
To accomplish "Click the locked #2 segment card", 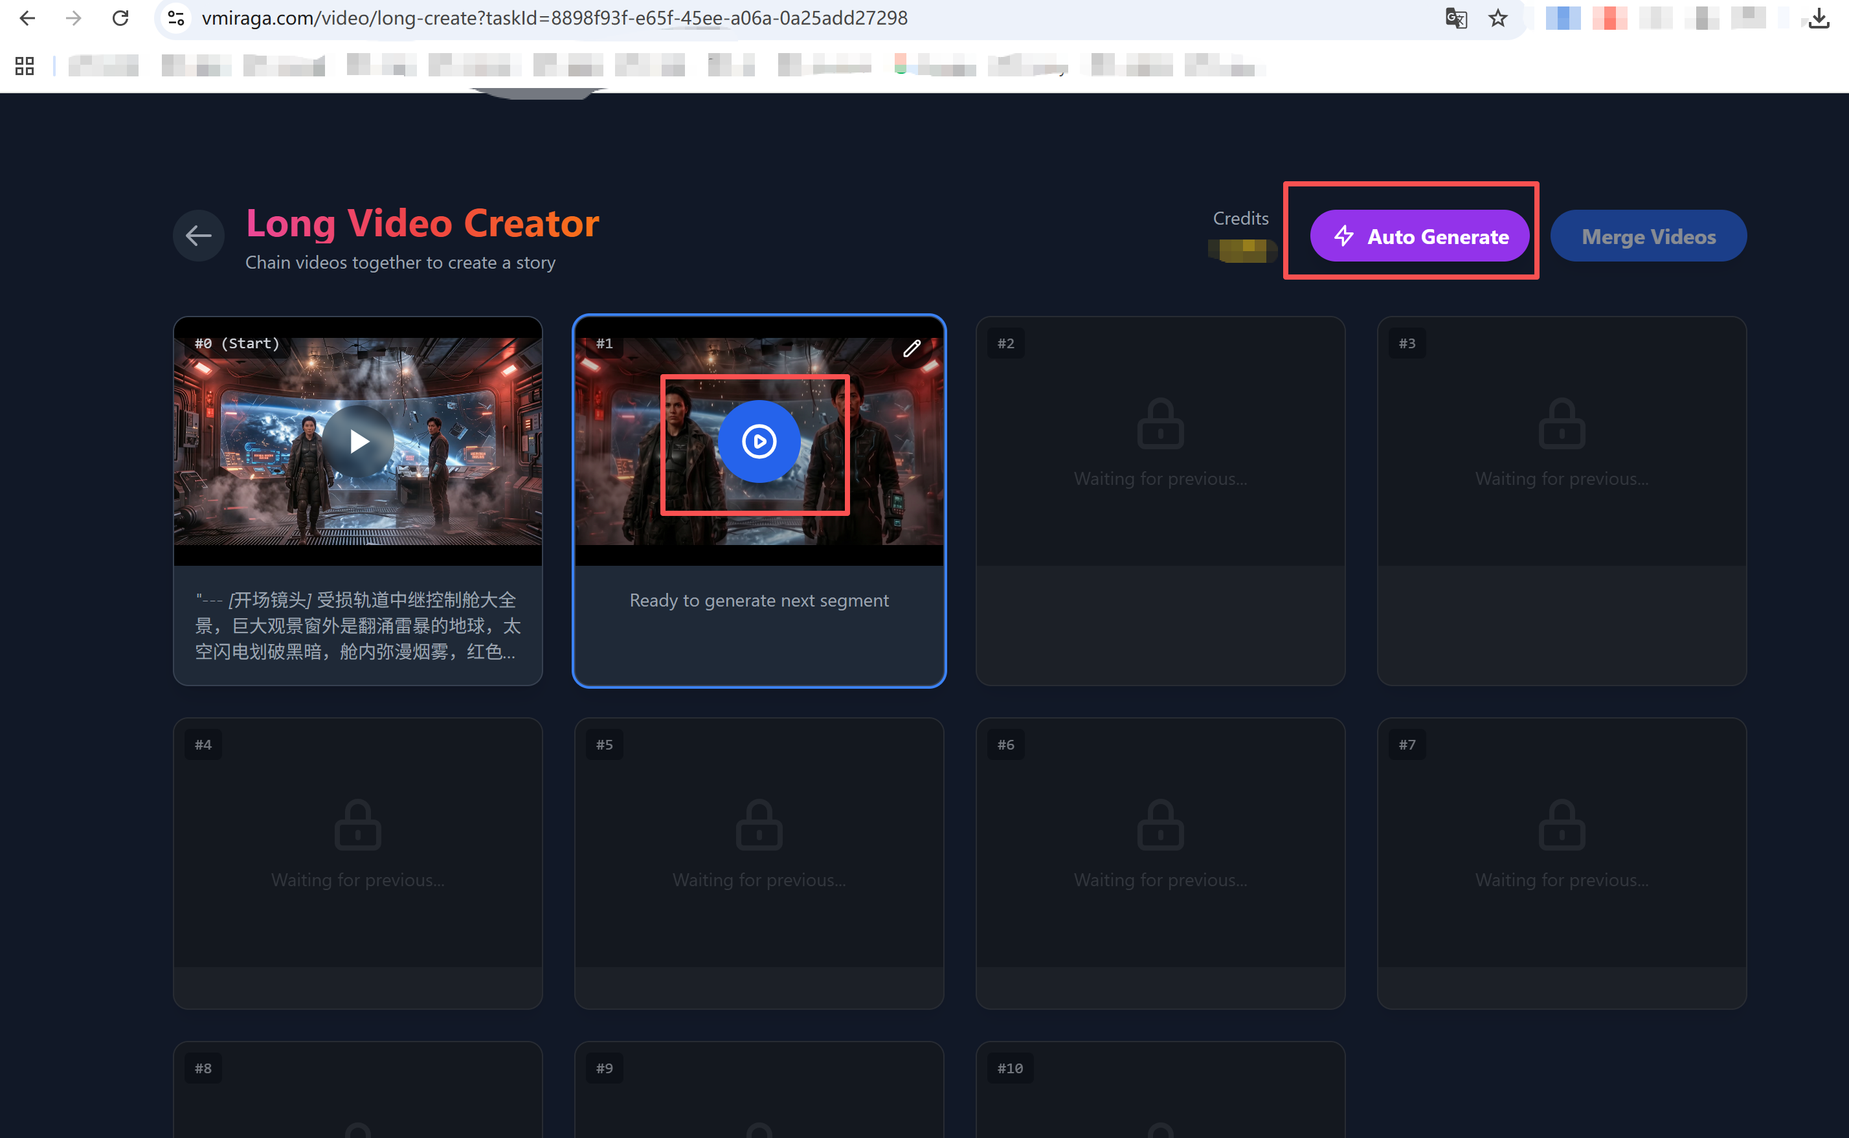I will (x=1160, y=500).
